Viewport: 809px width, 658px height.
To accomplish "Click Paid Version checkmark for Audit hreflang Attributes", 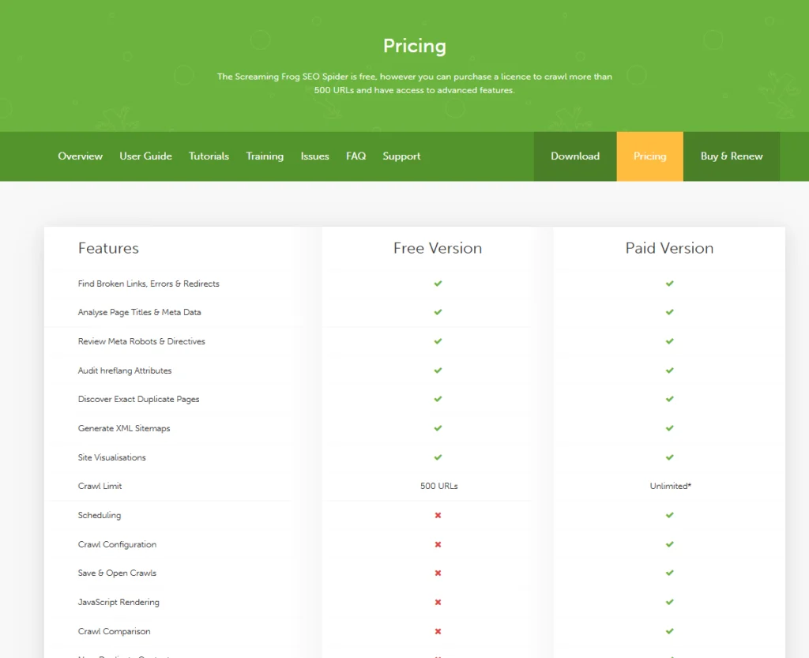I will pos(670,370).
